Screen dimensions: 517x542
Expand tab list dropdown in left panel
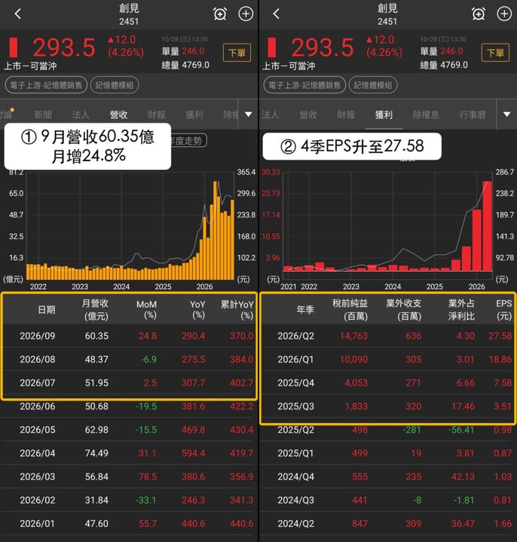coord(249,114)
